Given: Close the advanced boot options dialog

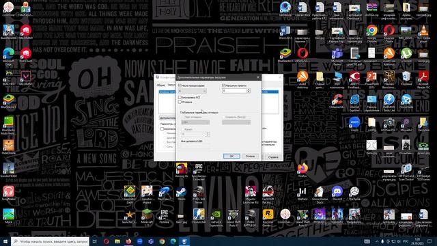Looking at the screenshot, I should [258, 77].
